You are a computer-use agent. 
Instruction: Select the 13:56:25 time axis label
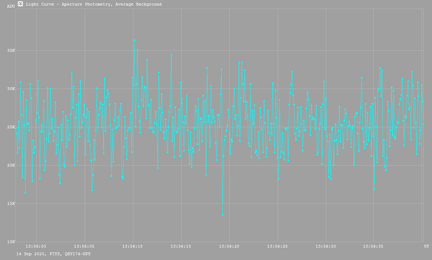pyautogui.click(x=278, y=247)
